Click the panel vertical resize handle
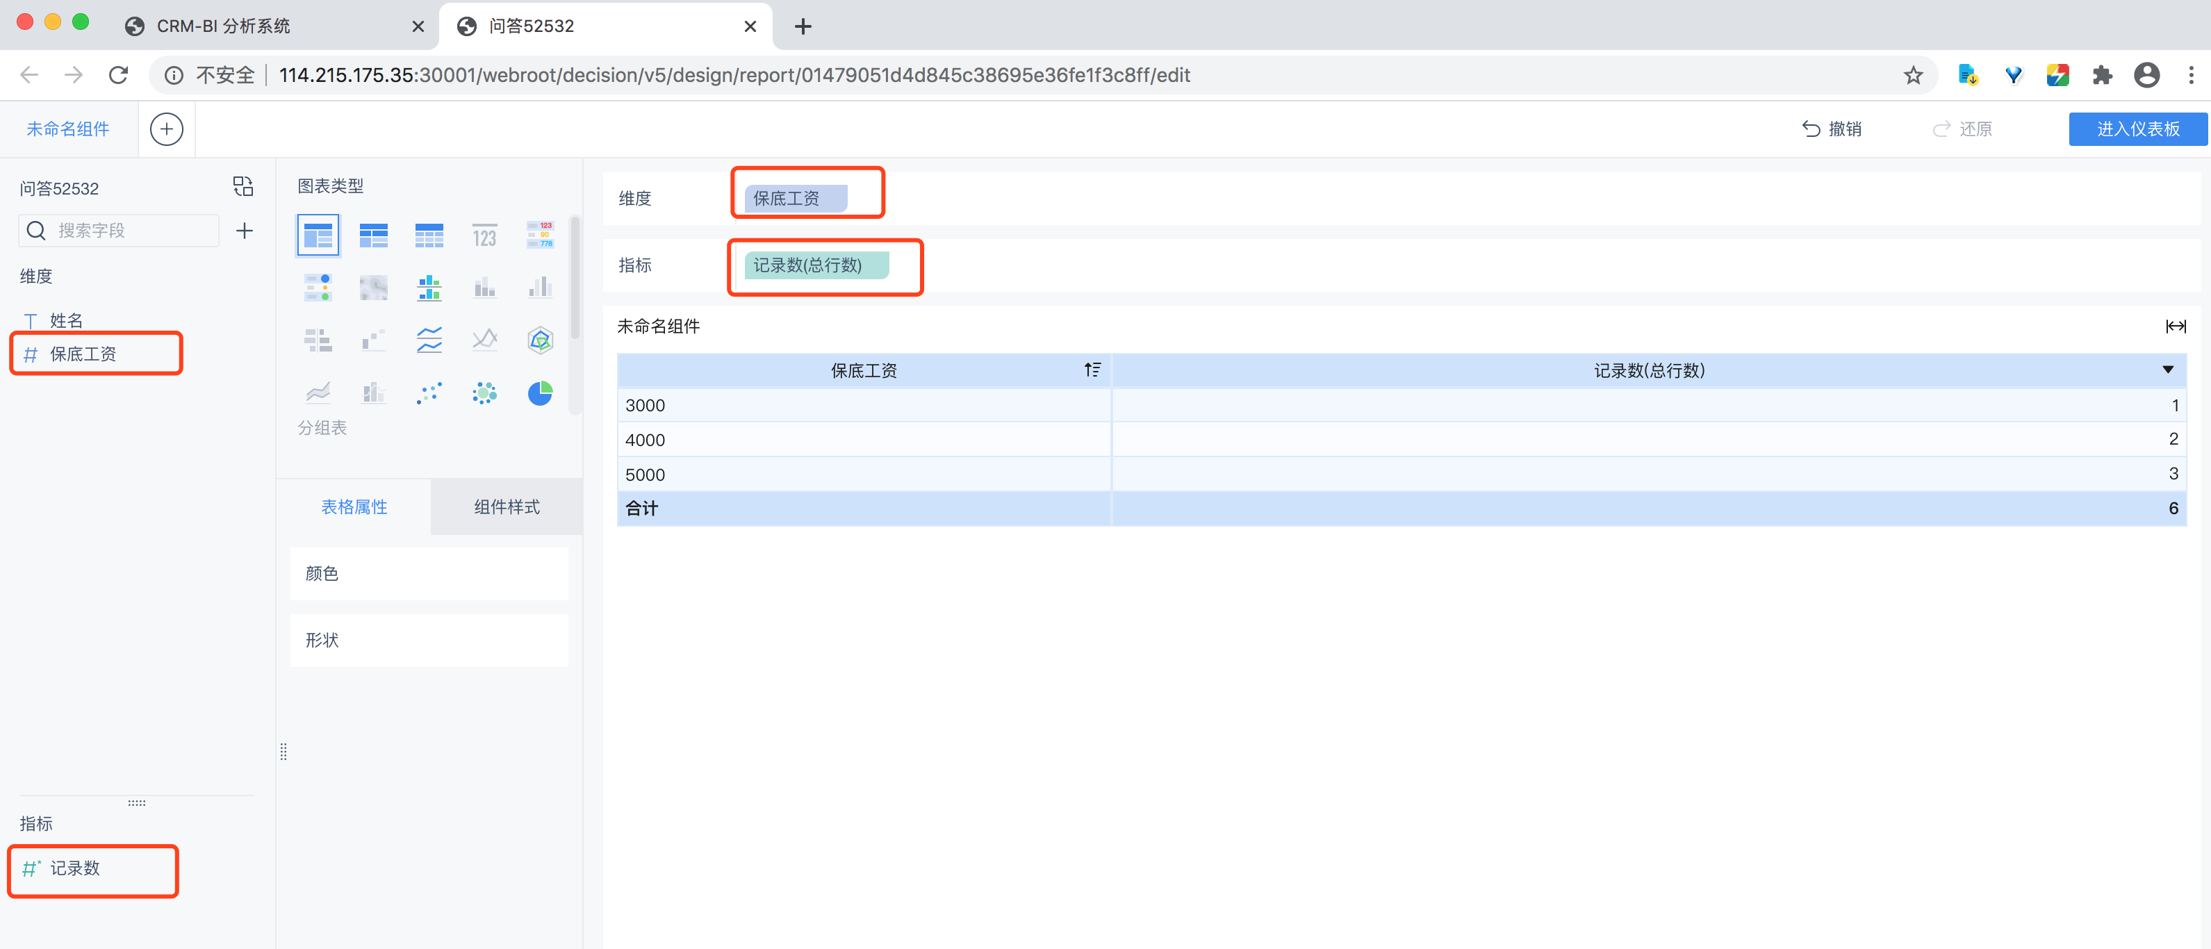 (283, 752)
